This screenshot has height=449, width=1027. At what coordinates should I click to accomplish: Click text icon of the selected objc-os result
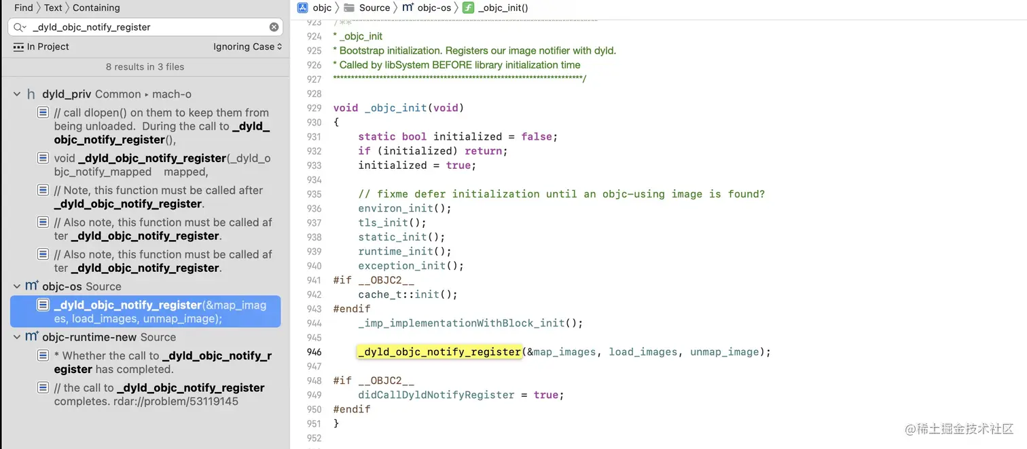43,305
